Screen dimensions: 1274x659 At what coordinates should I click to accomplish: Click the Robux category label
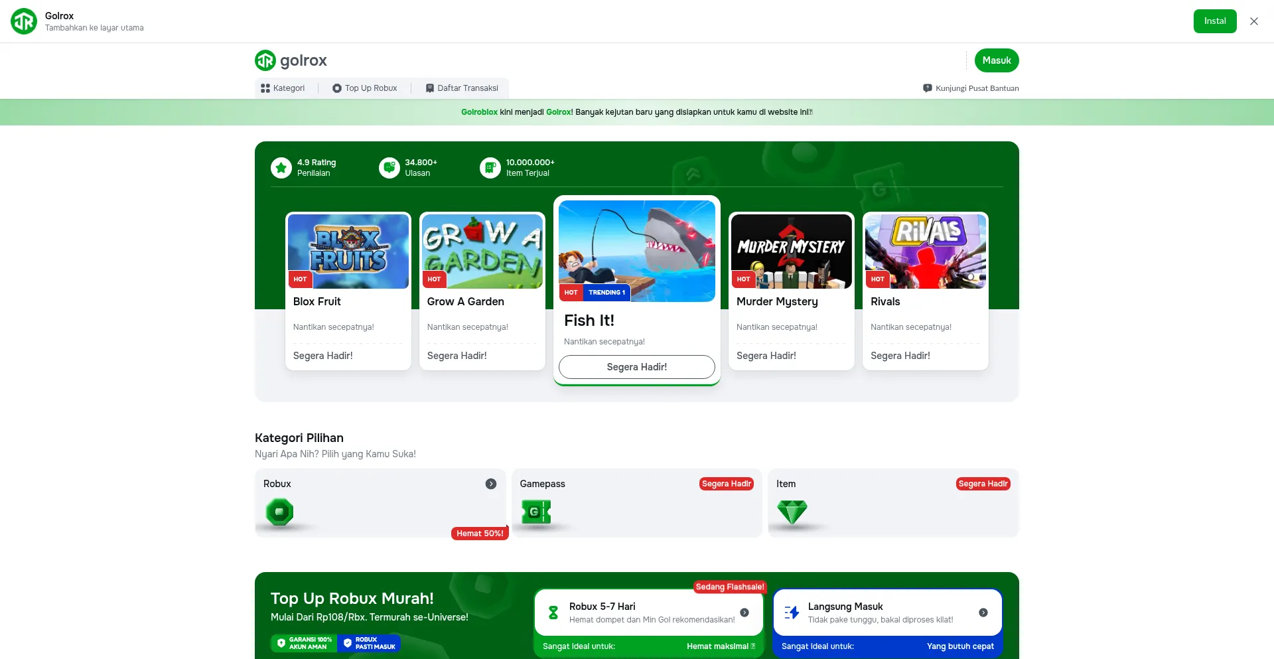(x=277, y=484)
